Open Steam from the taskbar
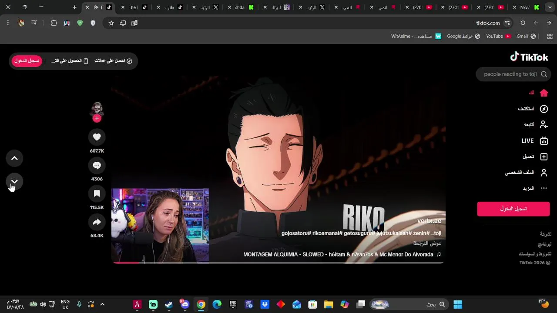The height and width of the screenshot is (313, 557). (x=169, y=304)
